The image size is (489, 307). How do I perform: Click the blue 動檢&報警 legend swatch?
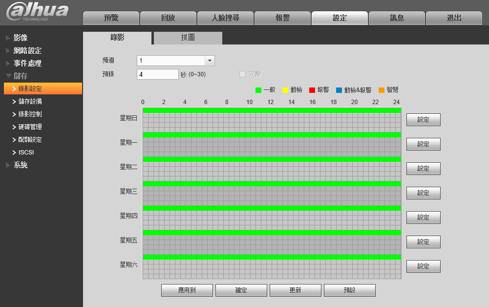click(x=339, y=90)
